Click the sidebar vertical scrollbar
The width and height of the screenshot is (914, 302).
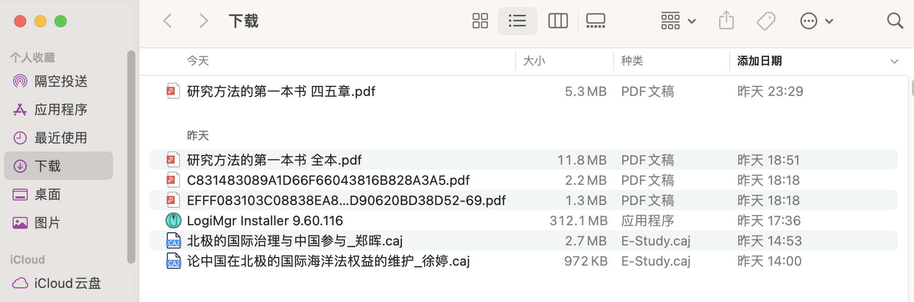tap(131, 157)
